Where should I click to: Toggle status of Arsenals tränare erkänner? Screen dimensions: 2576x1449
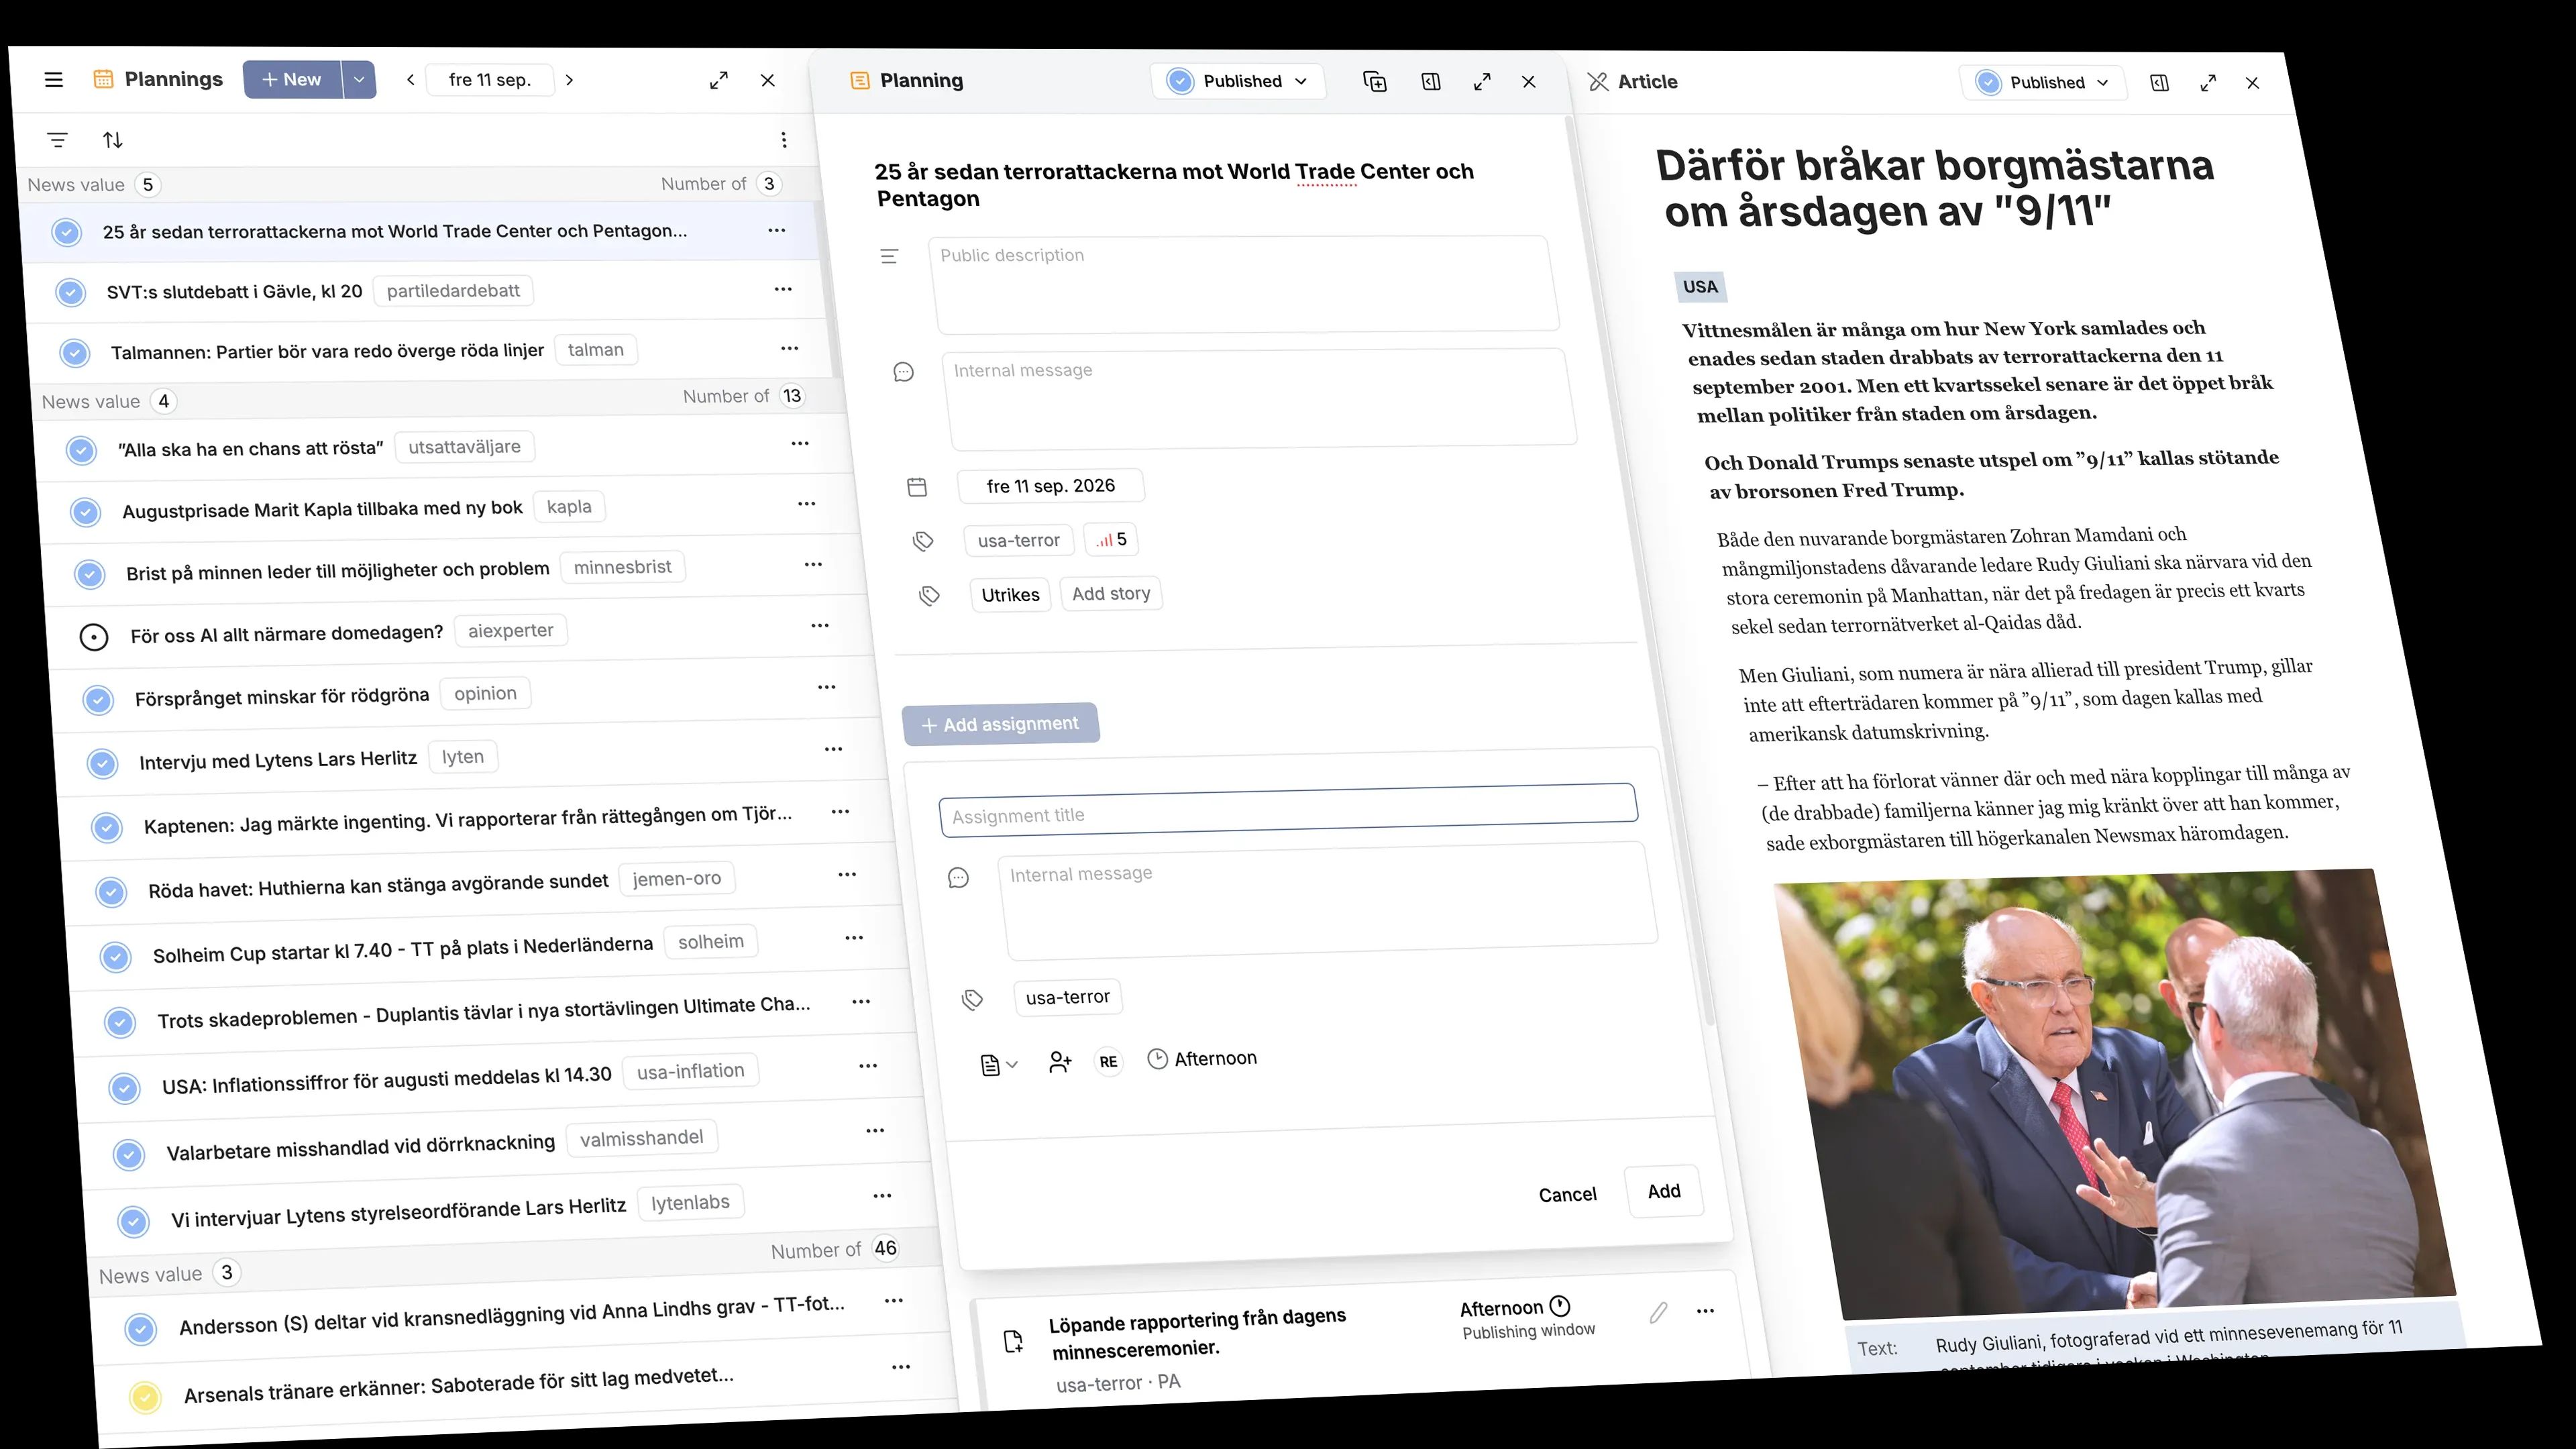click(145, 1397)
